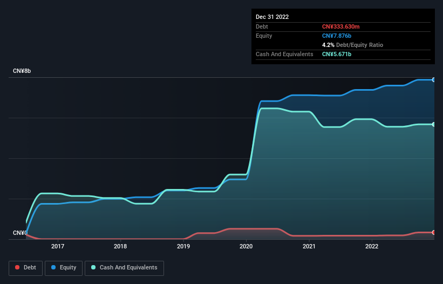
Task: Click the 2020 x-axis label
Action: click(x=246, y=246)
